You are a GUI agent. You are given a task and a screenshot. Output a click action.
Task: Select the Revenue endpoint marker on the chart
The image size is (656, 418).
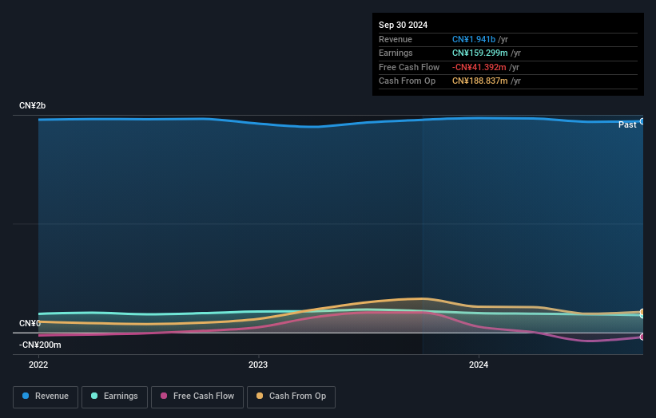[x=642, y=121]
